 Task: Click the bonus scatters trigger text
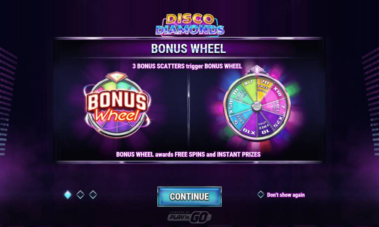(187, 66)
